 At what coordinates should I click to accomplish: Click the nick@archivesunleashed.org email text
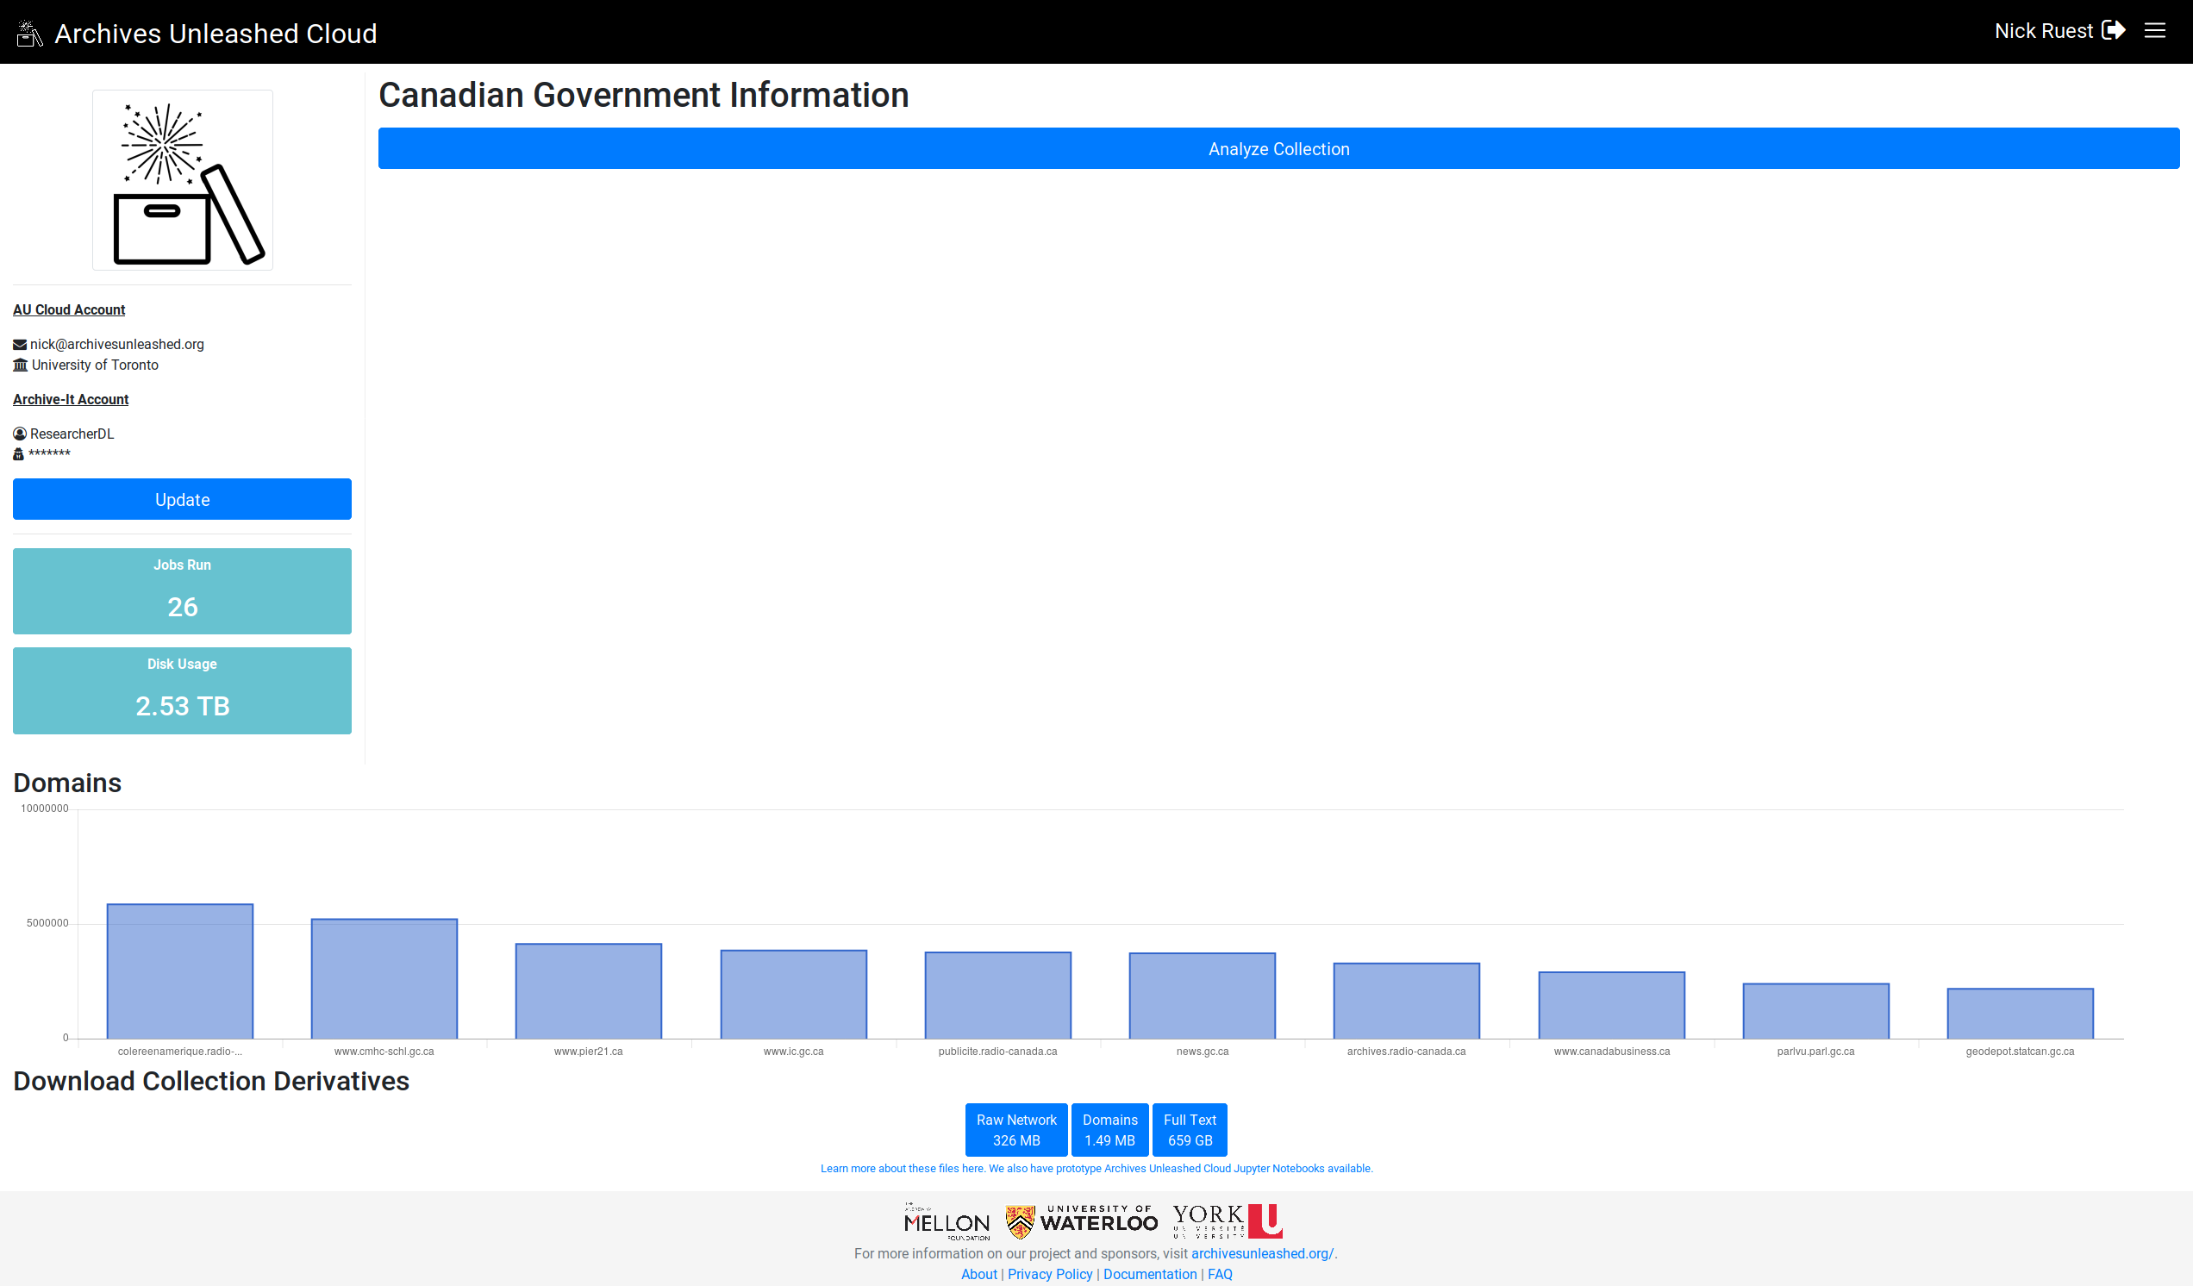click(117, 345)
